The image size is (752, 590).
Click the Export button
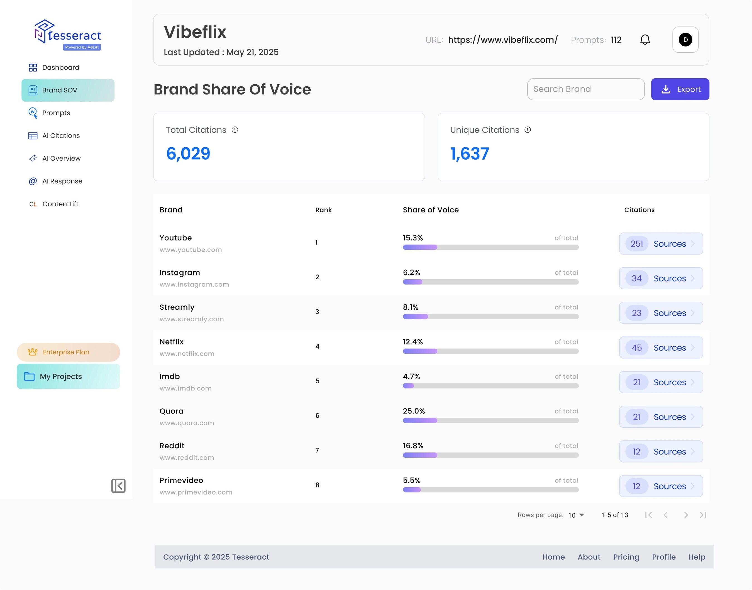[680, 89]
